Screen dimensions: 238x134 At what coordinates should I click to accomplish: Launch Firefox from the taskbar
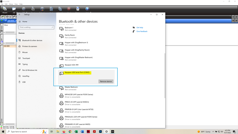point(64,131)
